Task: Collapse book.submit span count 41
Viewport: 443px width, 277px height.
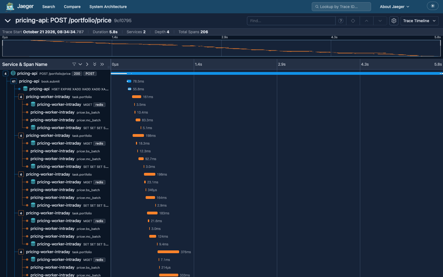Action: tap(14, 81)
